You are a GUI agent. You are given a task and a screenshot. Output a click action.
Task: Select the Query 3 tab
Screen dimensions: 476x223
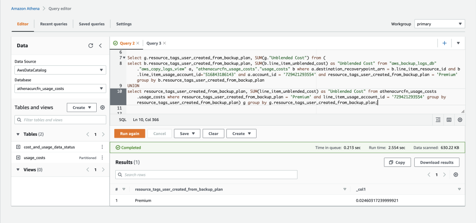[154, 43]
